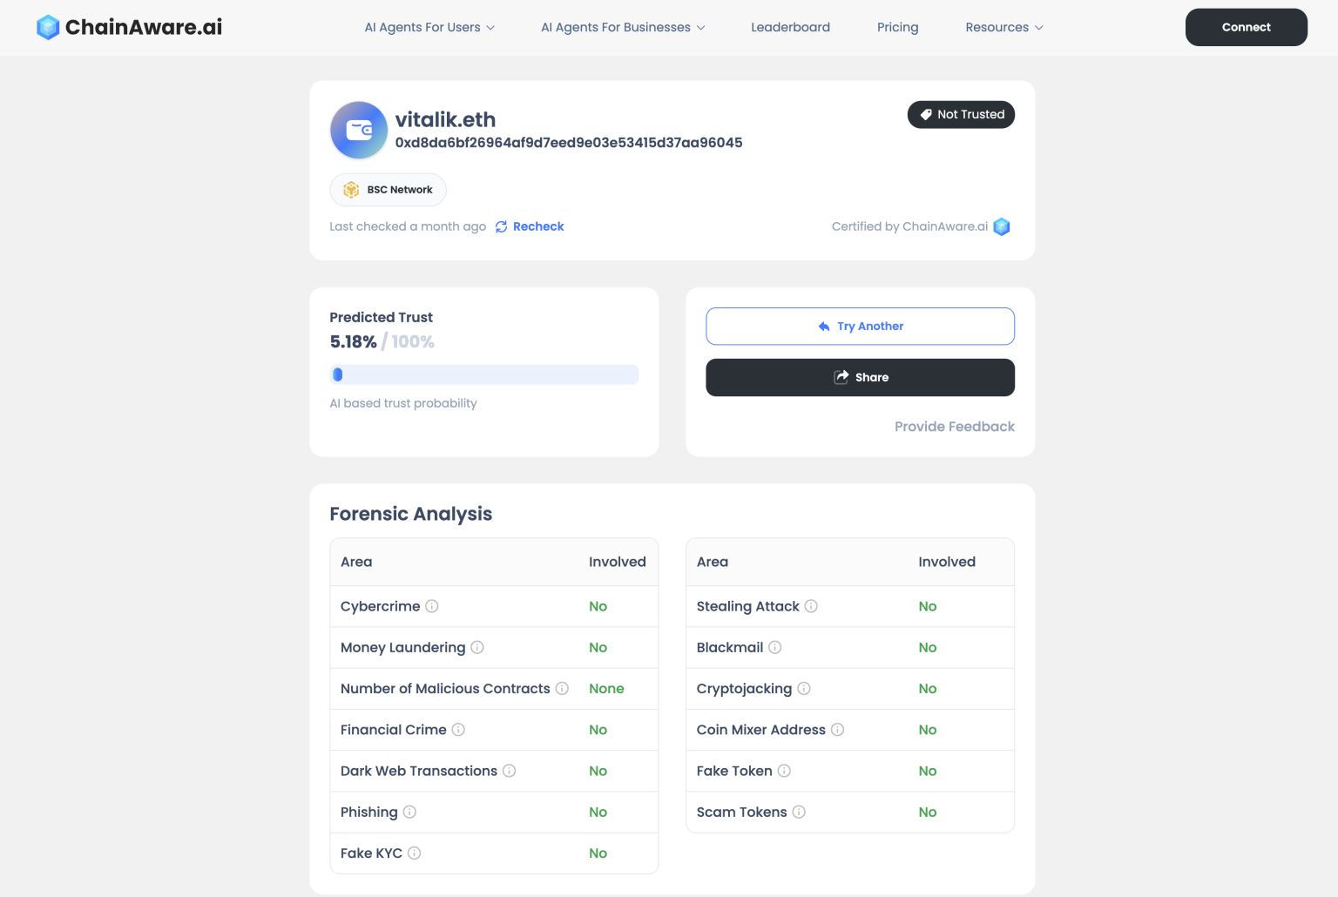Click the Try Another button

coord(860,327)
